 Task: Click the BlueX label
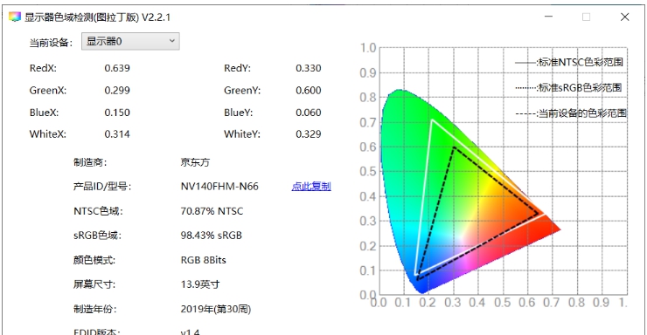tap(44, 113)
